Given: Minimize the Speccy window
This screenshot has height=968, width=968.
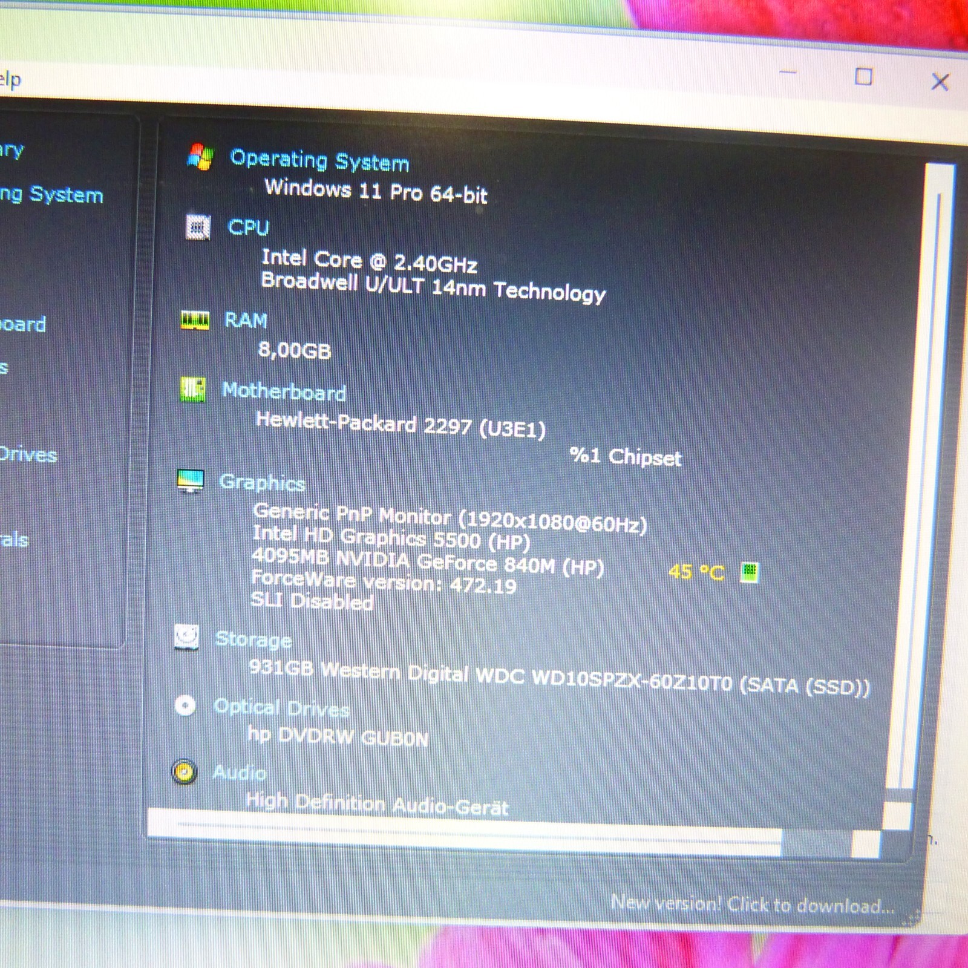Looking at the screenshot, I should point(788,73).
